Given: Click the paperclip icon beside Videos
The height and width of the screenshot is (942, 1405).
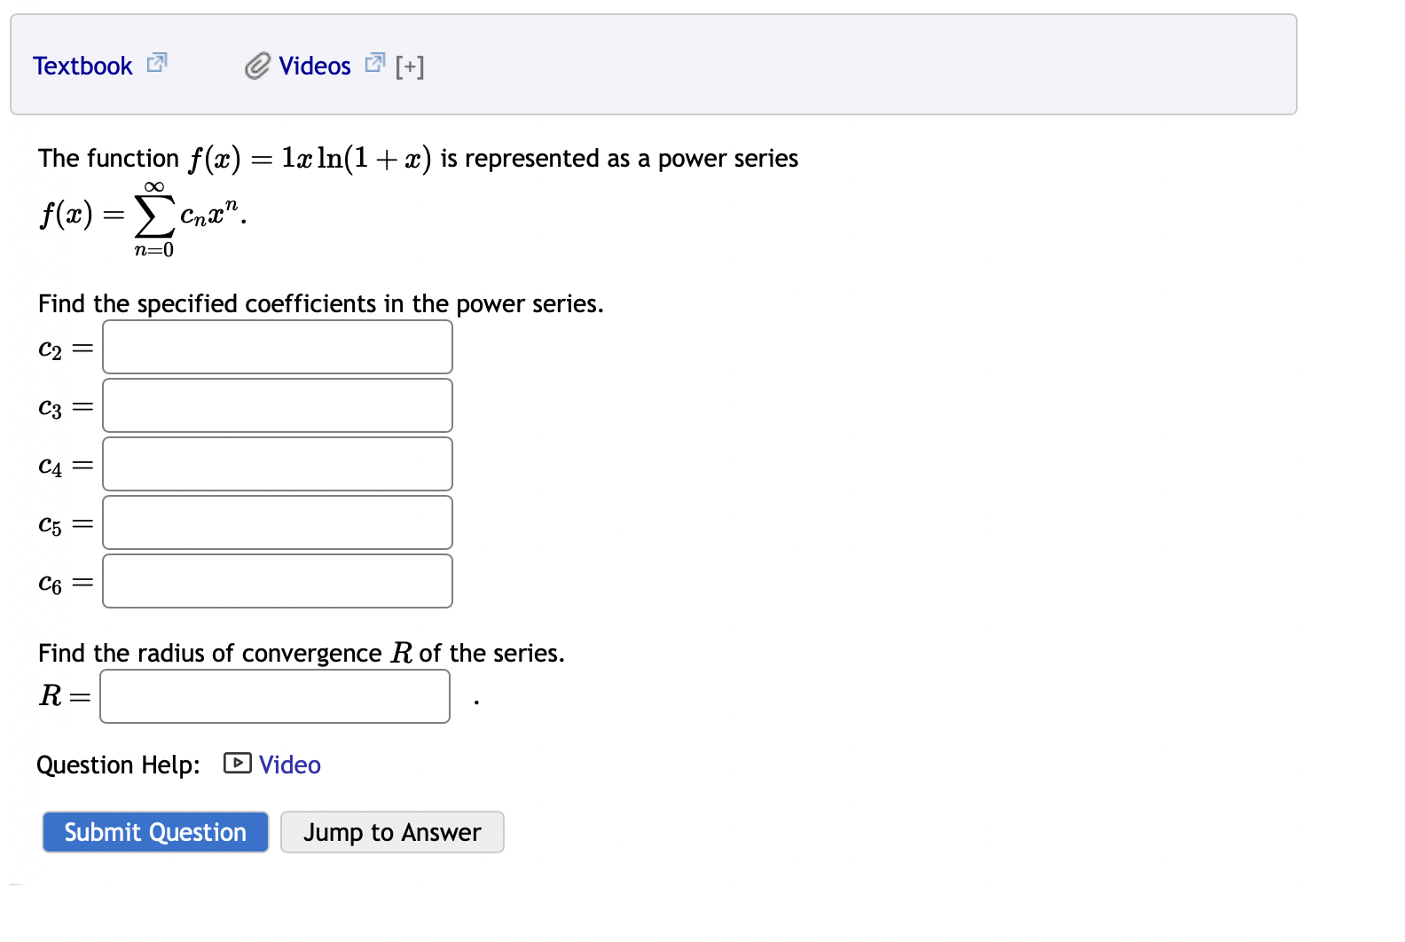Looking at the screenshot, I should 256,66.
